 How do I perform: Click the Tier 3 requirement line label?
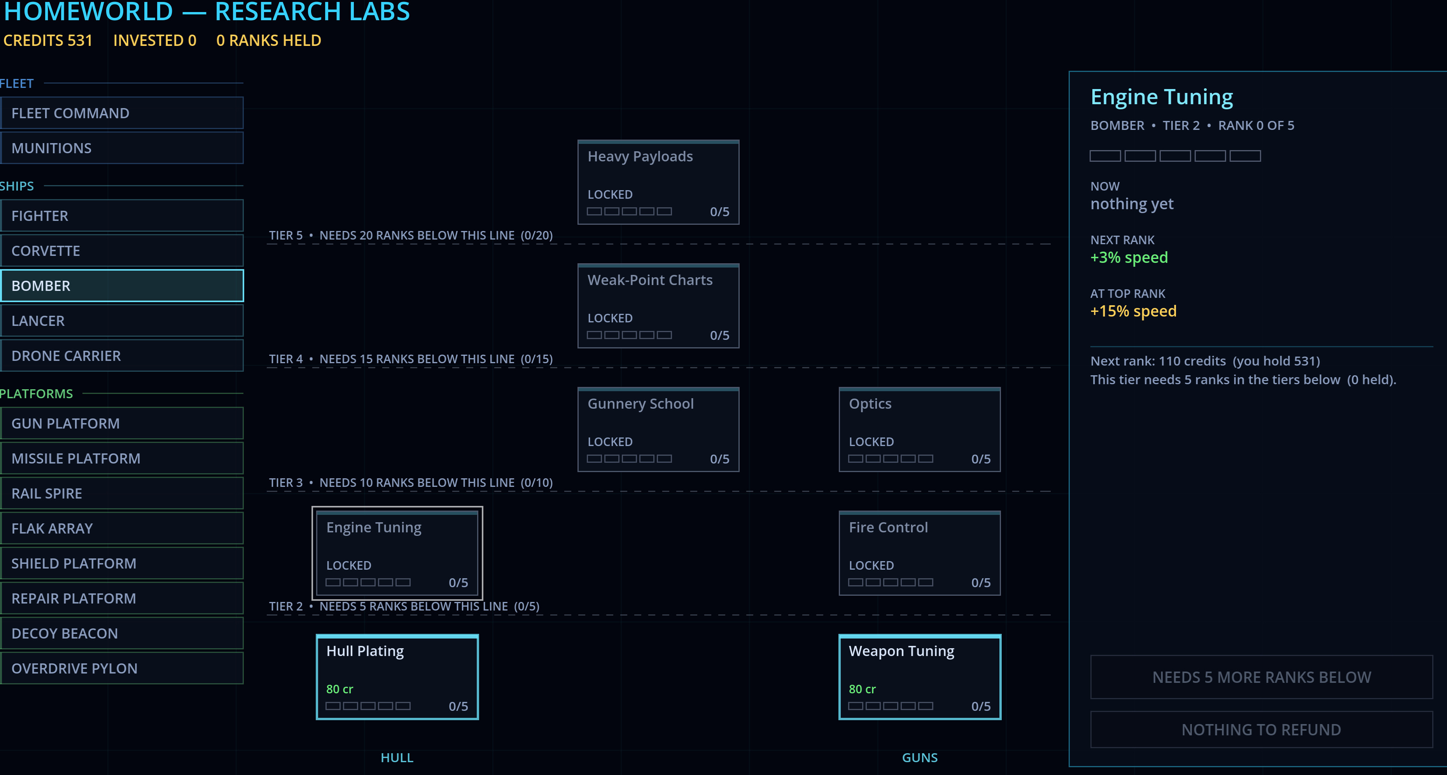point(411,483)
